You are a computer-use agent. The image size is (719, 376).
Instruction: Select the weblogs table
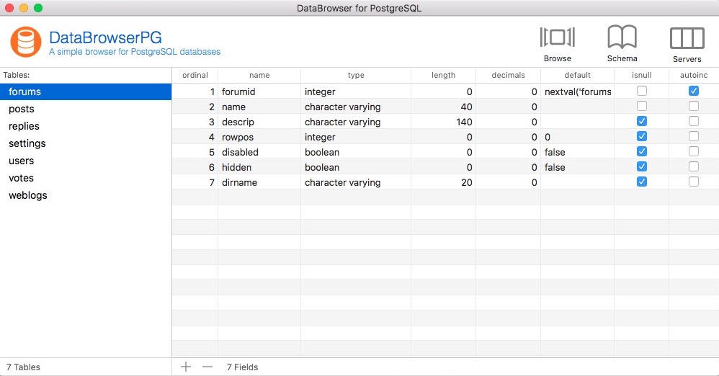click(86, 195)
